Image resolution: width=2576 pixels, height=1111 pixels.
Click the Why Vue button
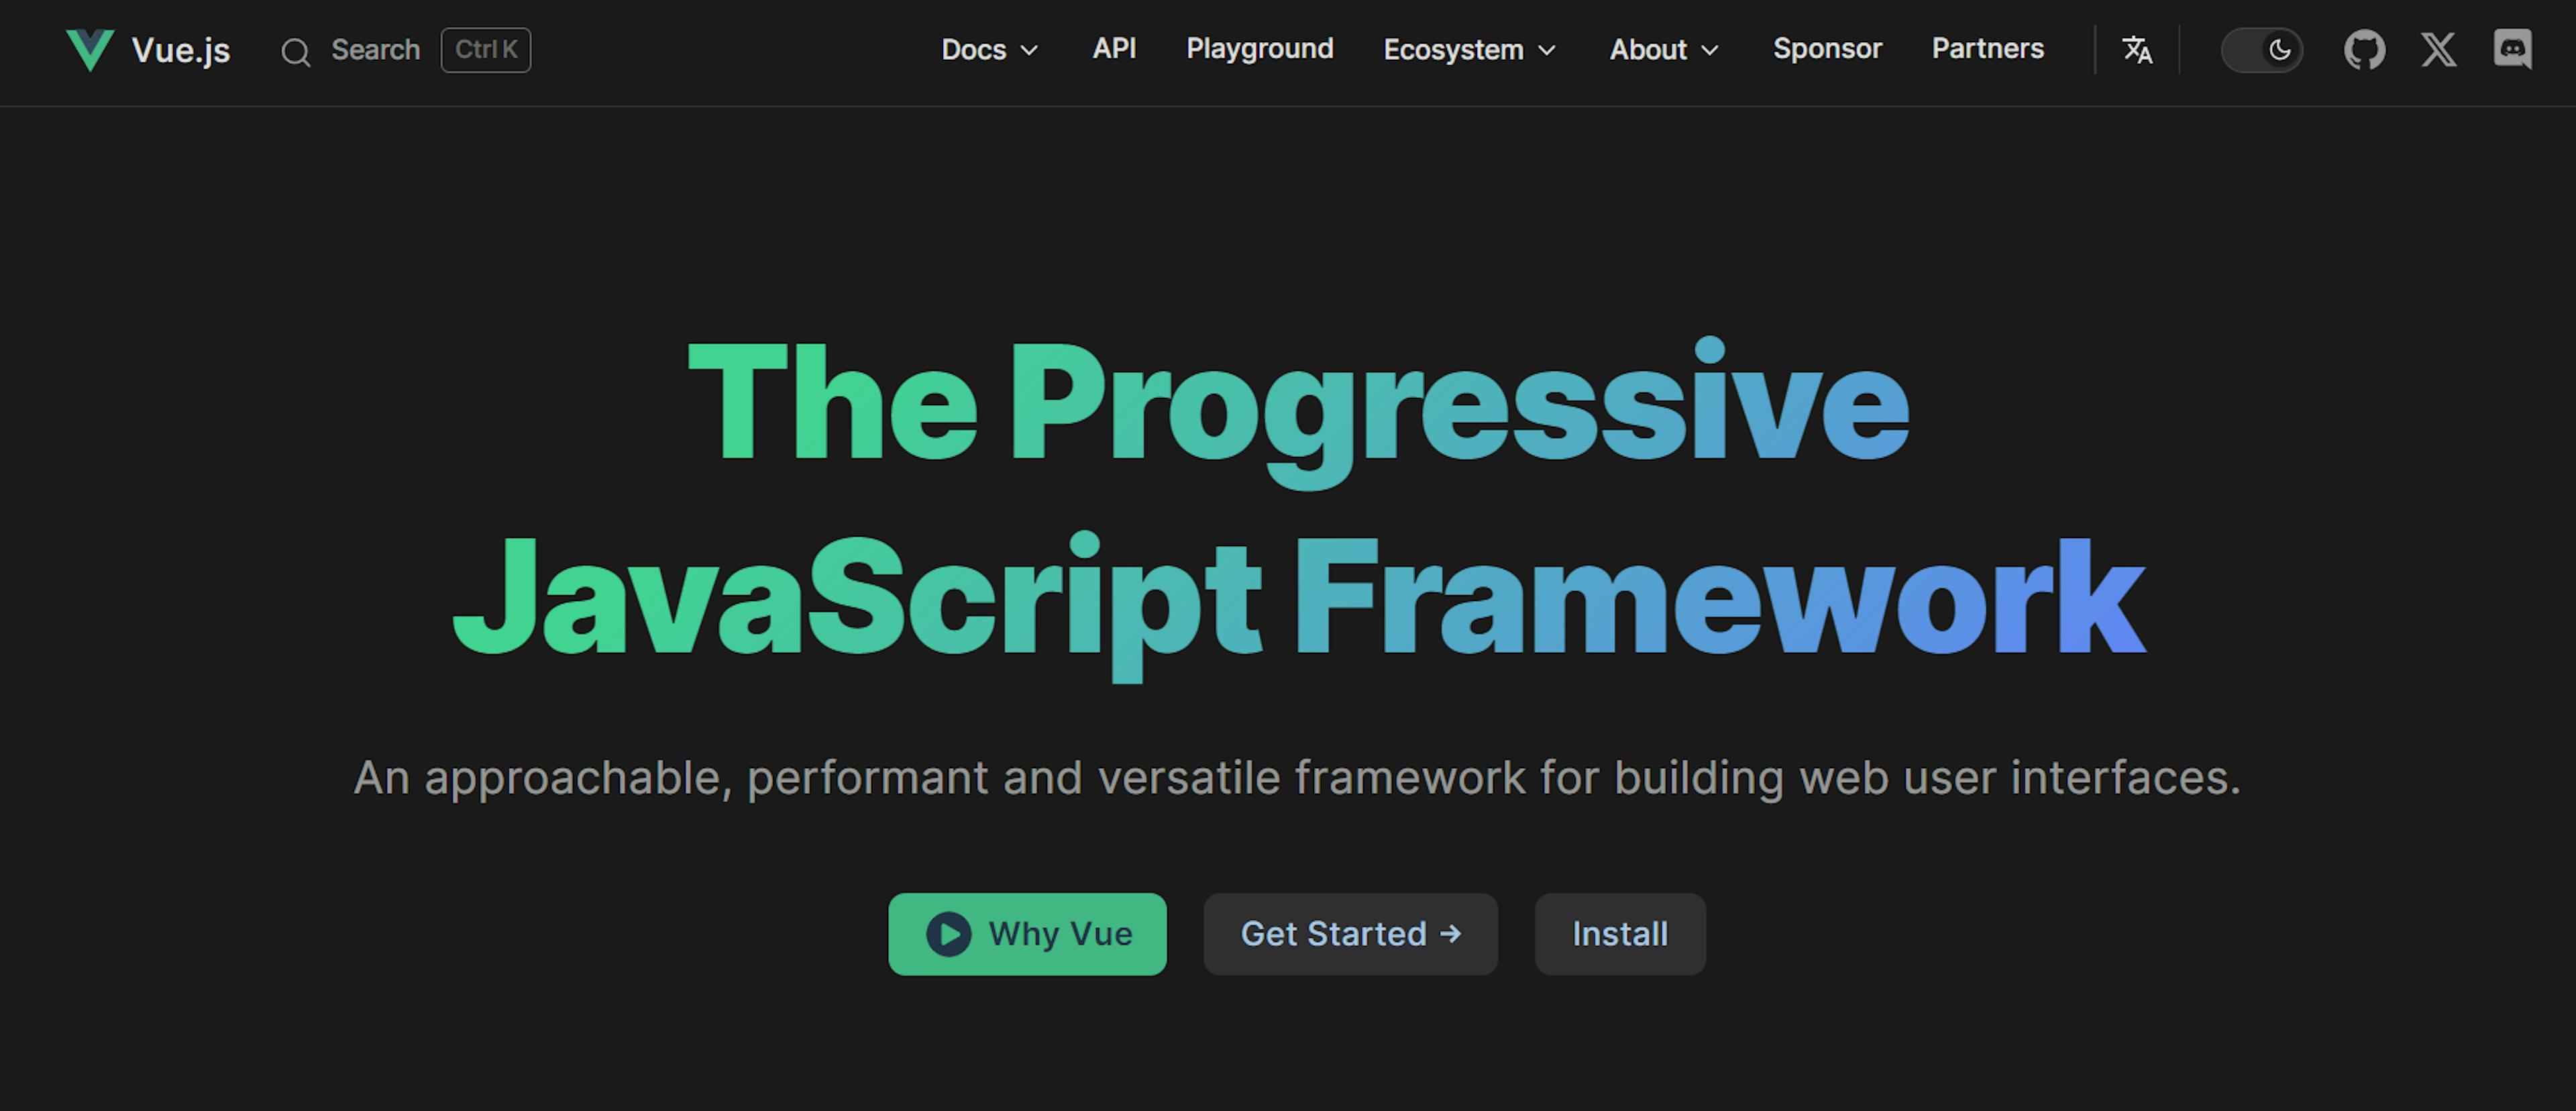point(1030,932)
